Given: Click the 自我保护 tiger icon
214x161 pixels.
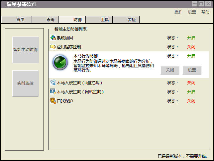Looking at the screenshot, I should (x=53, y=101).
